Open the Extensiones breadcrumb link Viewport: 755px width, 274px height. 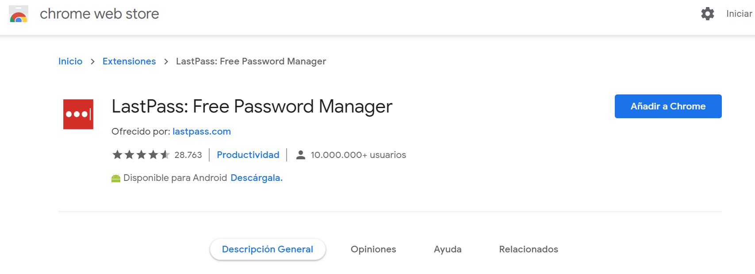[x=129, y=61]
